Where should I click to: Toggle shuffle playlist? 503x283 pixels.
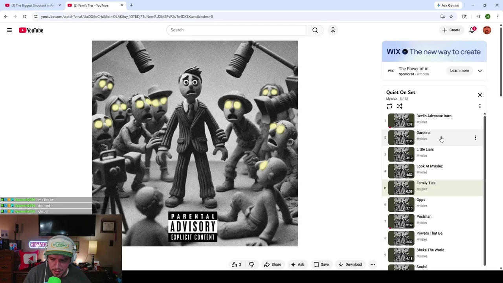(400, 106)
